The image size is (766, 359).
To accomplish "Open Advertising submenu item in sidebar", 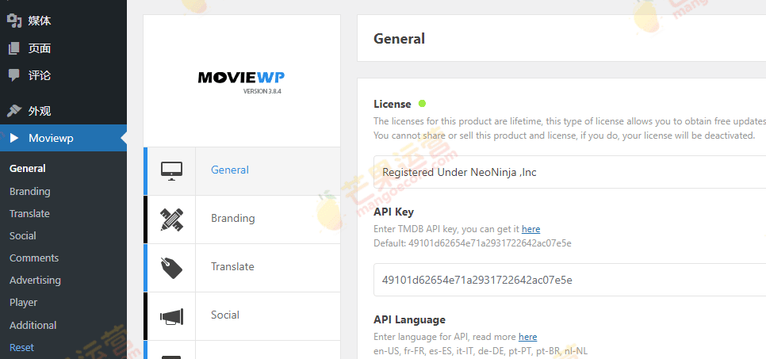I will pyautogui.click(x=35, y=281).
